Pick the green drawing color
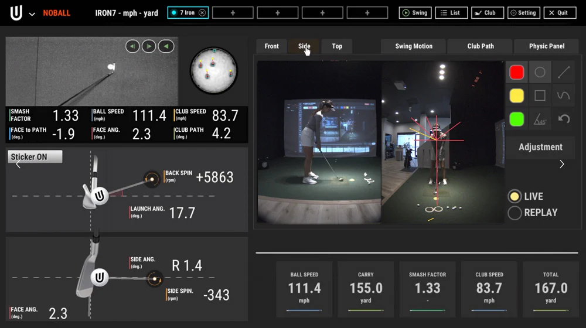 [x=516, y=119]
